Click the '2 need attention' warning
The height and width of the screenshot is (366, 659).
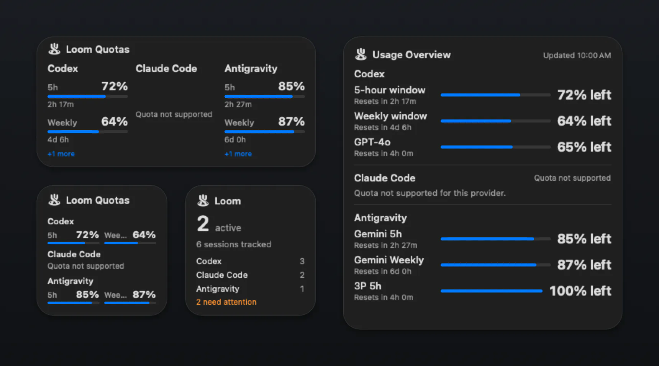pyautogui.click(x=226, y=302)
